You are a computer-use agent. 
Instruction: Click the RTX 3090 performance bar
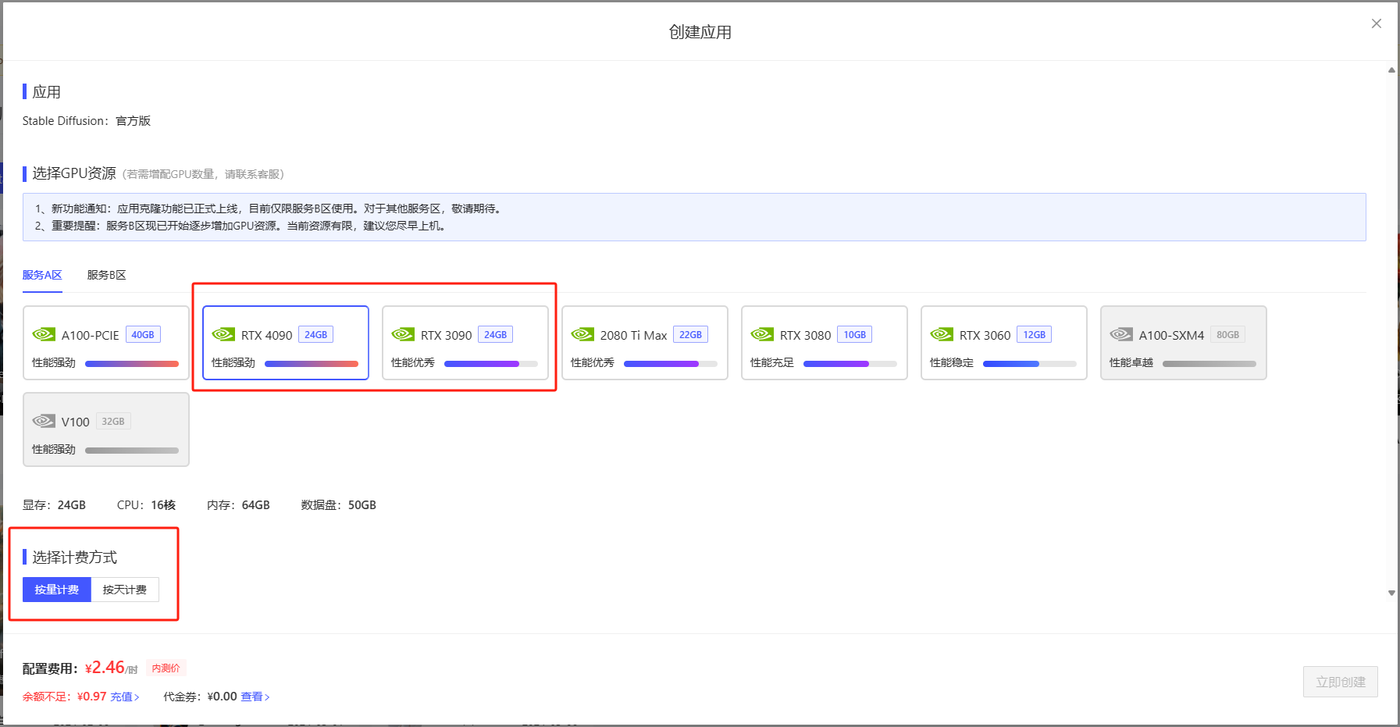(x=491, y=363)
